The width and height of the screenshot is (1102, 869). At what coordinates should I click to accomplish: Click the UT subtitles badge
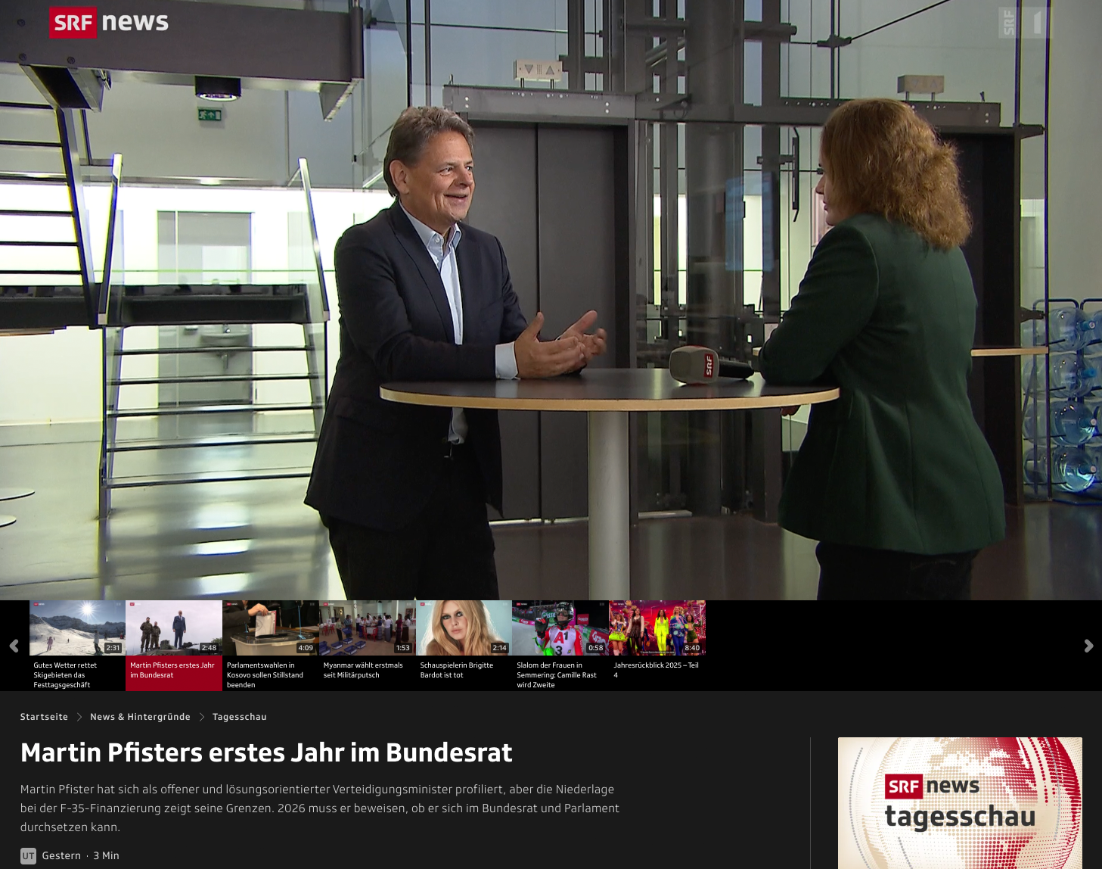tap(28, 855)
